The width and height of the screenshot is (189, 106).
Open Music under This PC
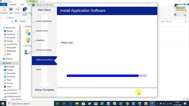[9, 80]
